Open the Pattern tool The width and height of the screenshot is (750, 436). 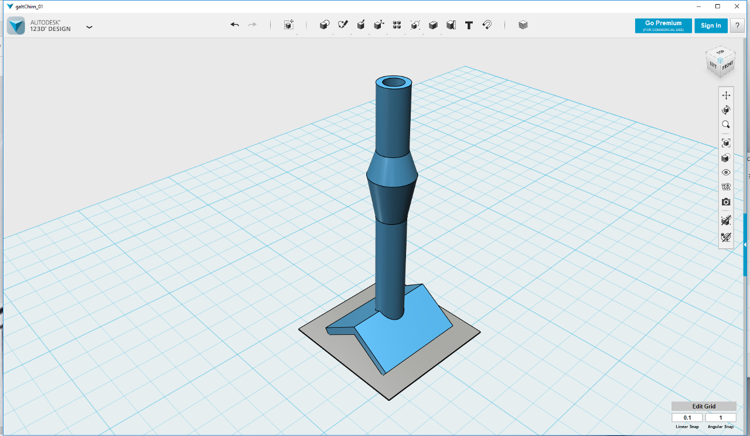[397, 25]
